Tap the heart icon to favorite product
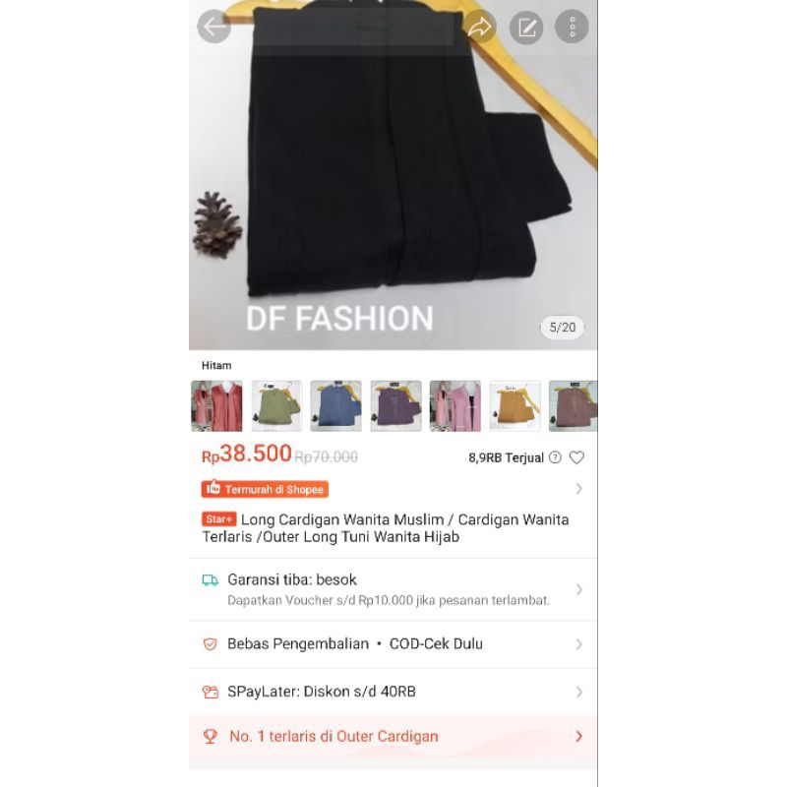 (576, 457)
